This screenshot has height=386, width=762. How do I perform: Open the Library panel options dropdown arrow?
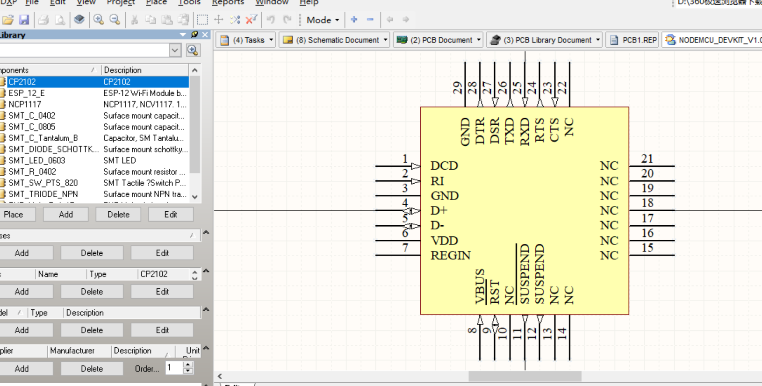(183, 35)
